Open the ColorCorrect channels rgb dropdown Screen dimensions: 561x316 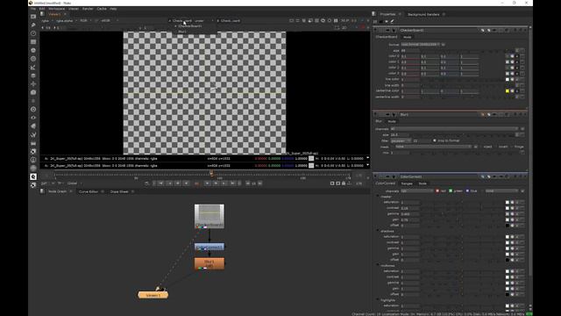[x=417, y=191]
